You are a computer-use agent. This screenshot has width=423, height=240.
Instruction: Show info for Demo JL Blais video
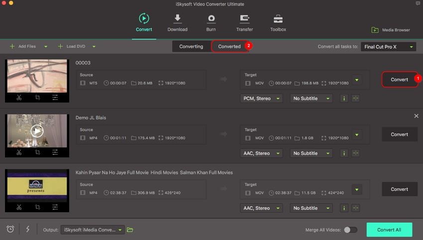click(344, 153)
